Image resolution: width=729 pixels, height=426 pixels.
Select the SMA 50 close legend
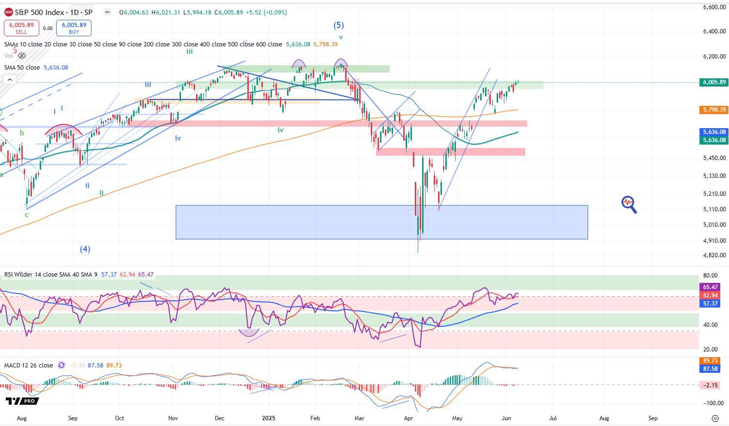point(22,68)
